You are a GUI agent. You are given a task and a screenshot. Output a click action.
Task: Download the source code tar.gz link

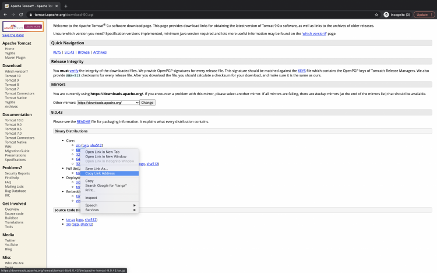coord(71,220)
